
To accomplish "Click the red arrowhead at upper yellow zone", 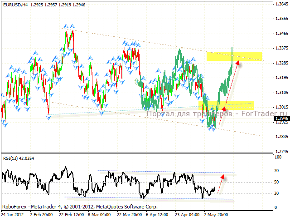I will [237, 63].
